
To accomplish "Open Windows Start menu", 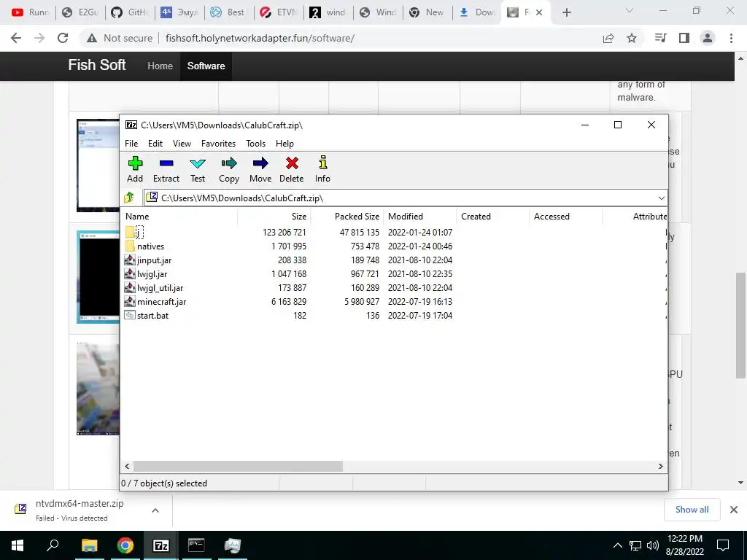I will pyautogui.click(x=18, y=545).
